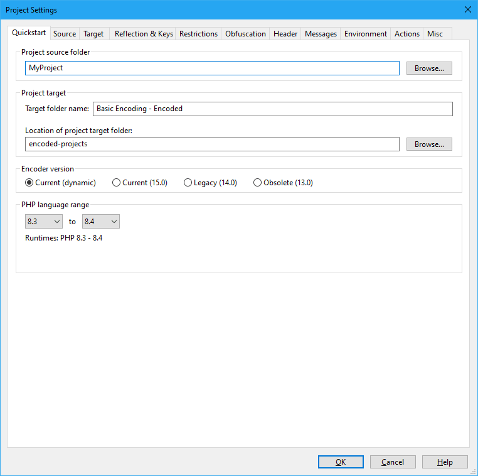Switch to the Obfuscation tab
Image resolution: width=478 pixels, height=476 pixels.
click(245, 34)
